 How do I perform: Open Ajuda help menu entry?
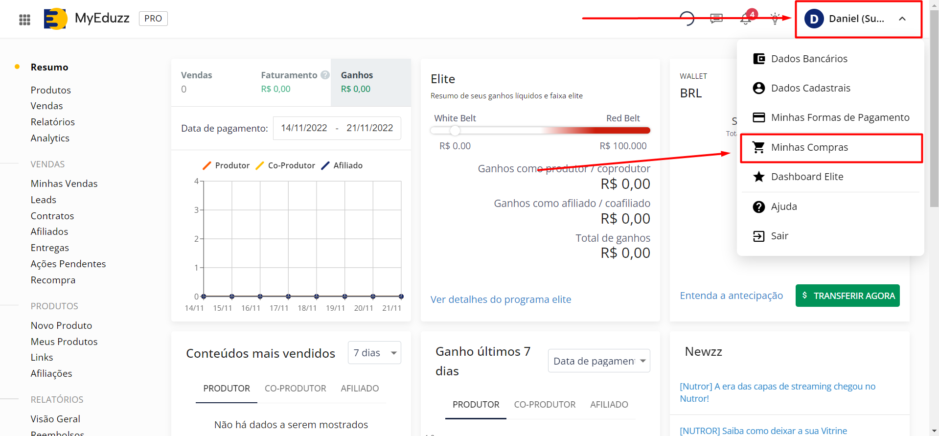click(830, 207)
